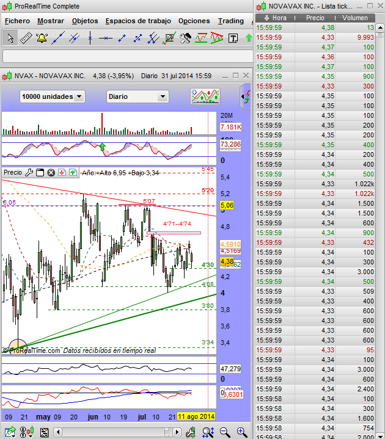Select tick row with volume 2.400
Image resolution: width=385 pixels, height=439 pixels.
click(315, 389)
